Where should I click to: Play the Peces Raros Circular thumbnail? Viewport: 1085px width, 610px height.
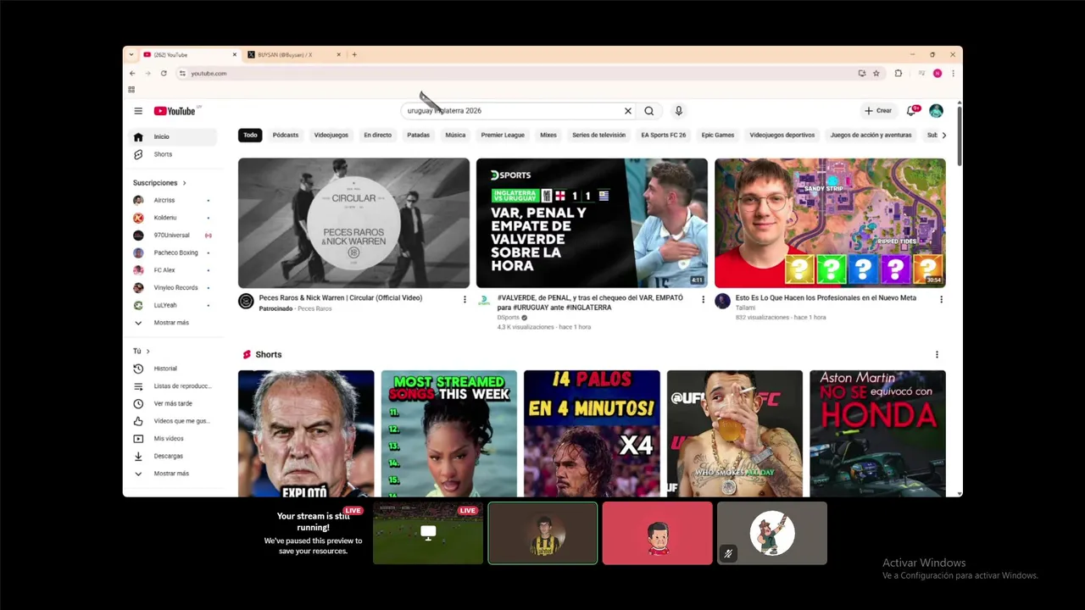click(x=353, y=223)
